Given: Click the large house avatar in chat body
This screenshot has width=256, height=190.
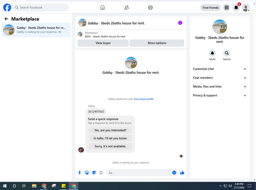Looking at the screenshot, I should [131, 63].
